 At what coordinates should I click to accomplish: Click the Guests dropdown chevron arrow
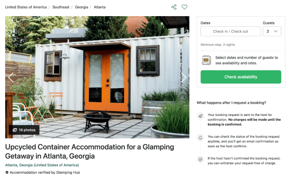[x=276, y=31]
